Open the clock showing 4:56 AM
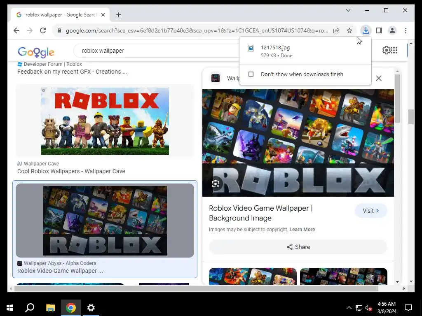422x316 pixels. click(387, 308)
